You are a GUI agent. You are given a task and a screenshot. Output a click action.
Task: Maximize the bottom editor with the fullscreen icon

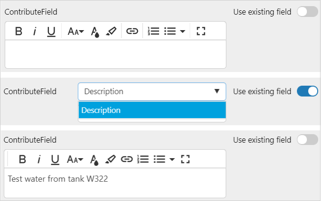coord(185,159)
